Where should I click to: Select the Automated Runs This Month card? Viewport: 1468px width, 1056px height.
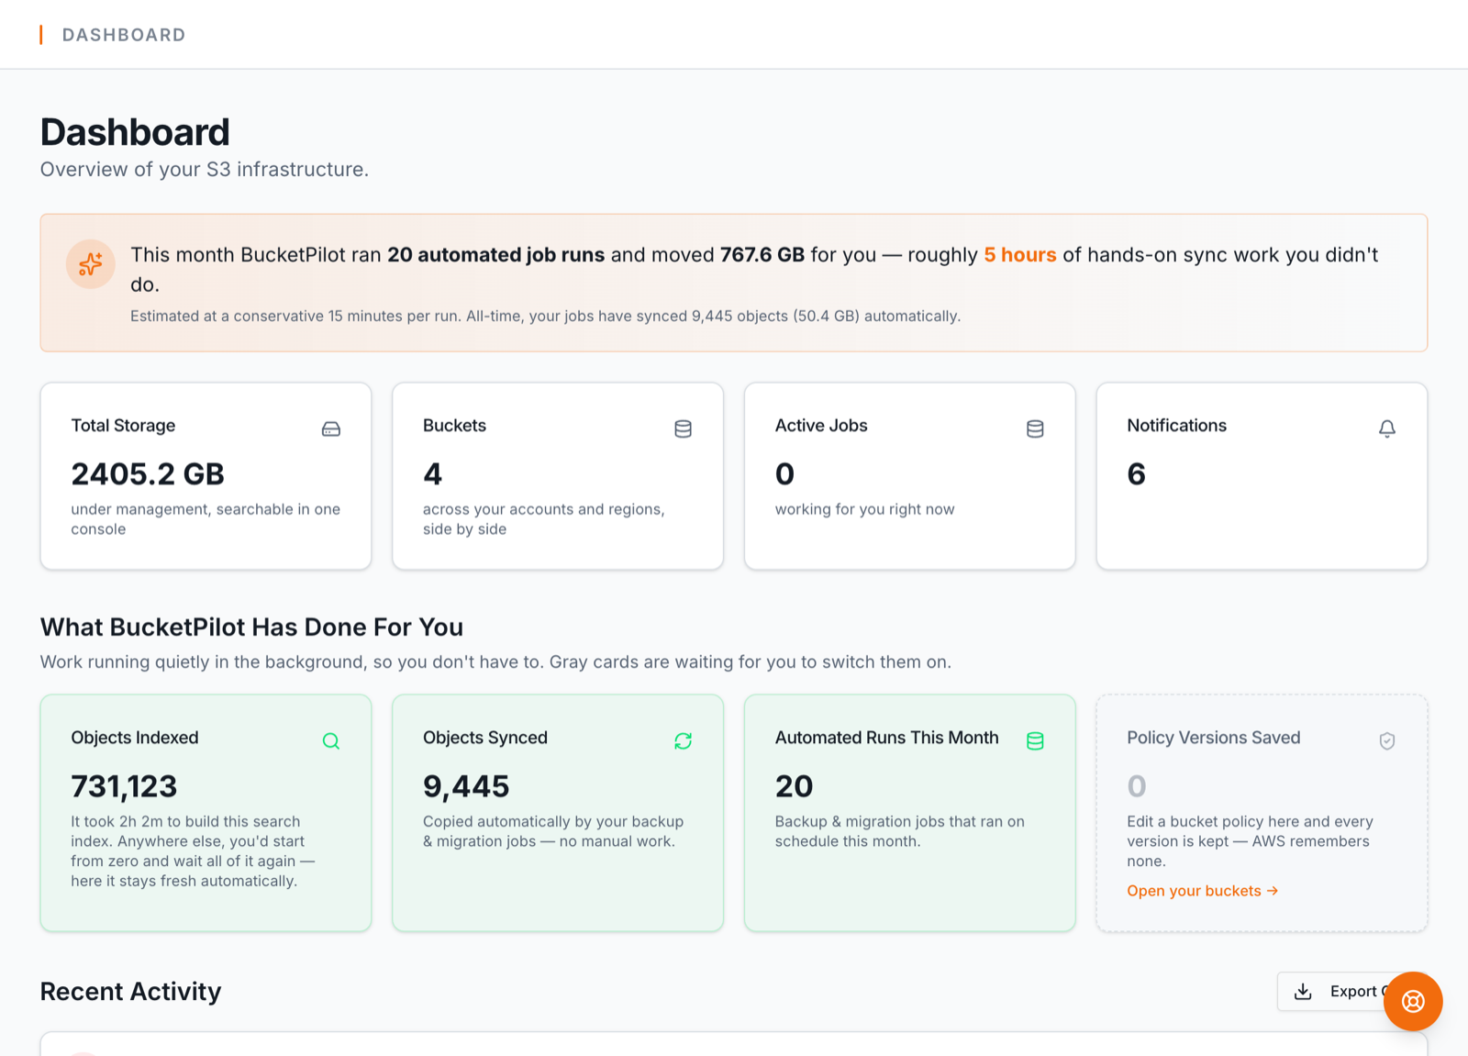click(x=909, y=813)
